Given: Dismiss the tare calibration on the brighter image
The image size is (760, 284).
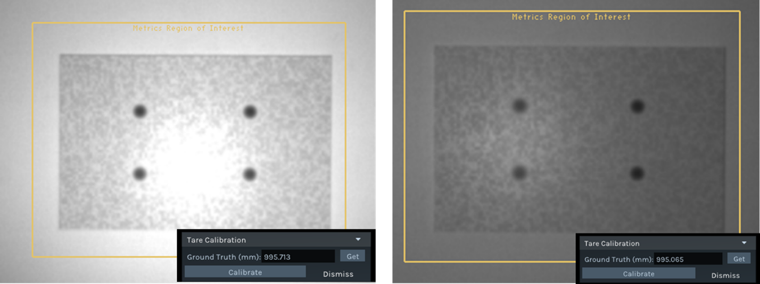Looking at the screenshot, I should (x=338, y=274).
